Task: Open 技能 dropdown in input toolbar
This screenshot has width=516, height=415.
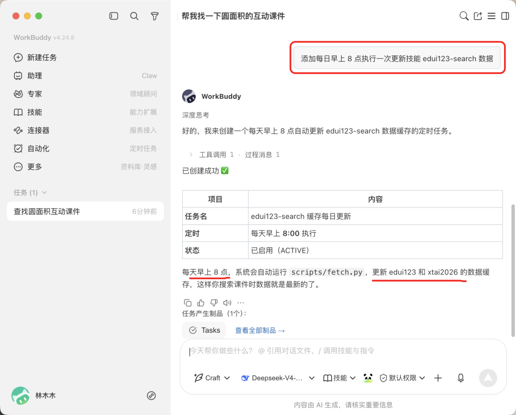Action: click(x=339, y=378)
